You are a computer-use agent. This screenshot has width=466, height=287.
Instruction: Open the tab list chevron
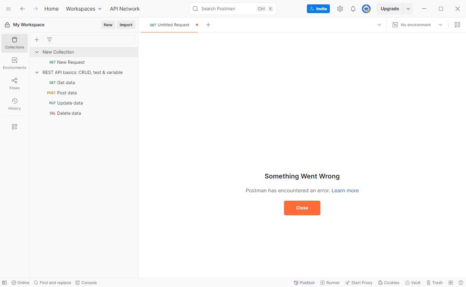(379, 25)
